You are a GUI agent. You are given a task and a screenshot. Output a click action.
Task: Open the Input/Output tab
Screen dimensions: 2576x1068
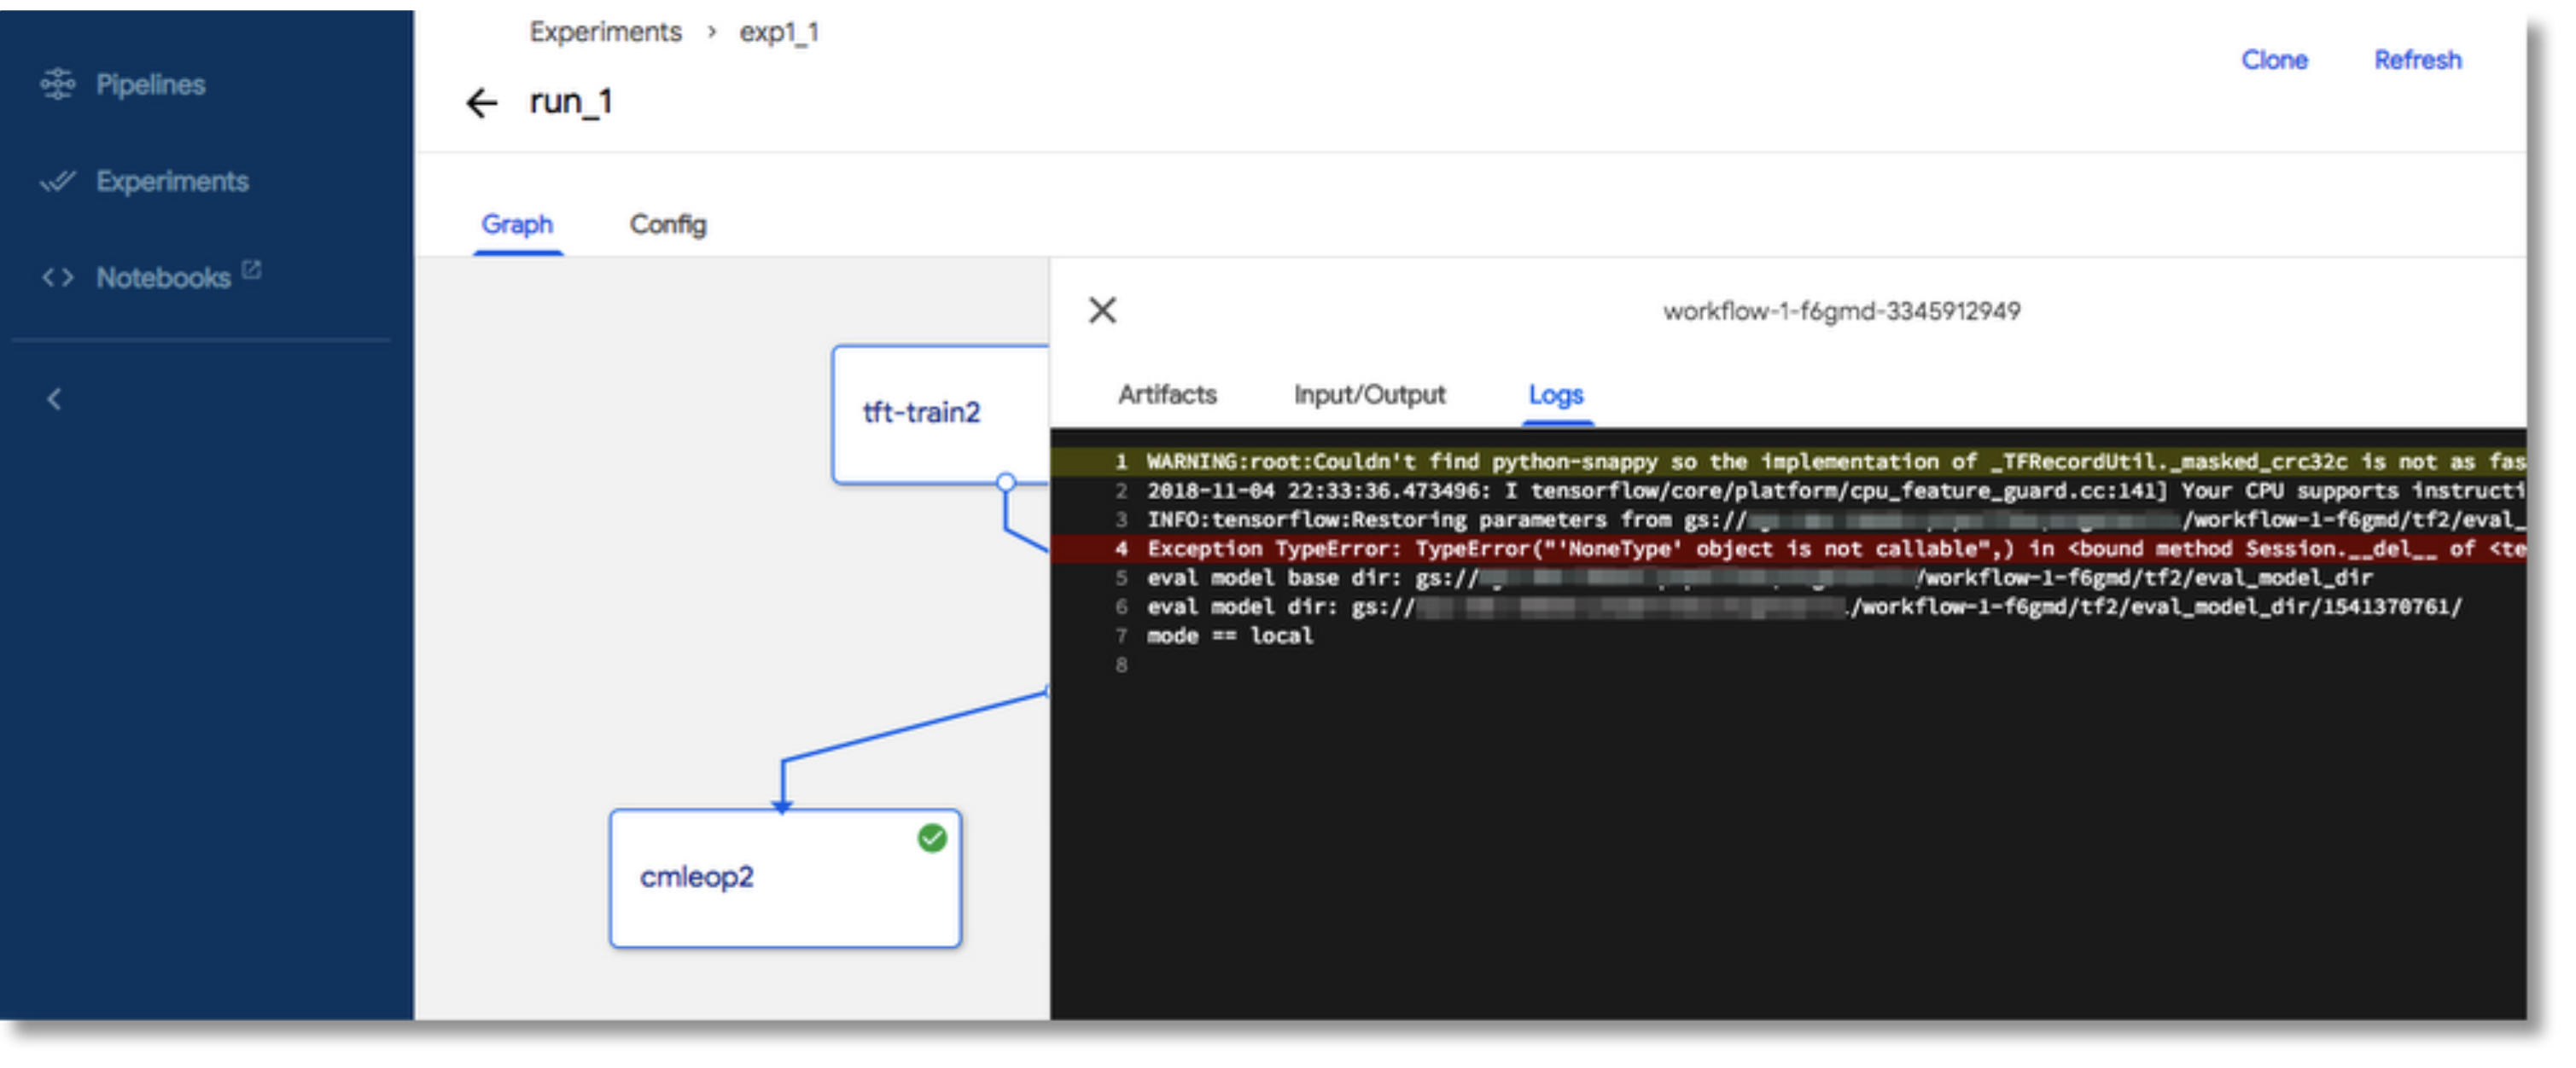tap(1369, 395)
